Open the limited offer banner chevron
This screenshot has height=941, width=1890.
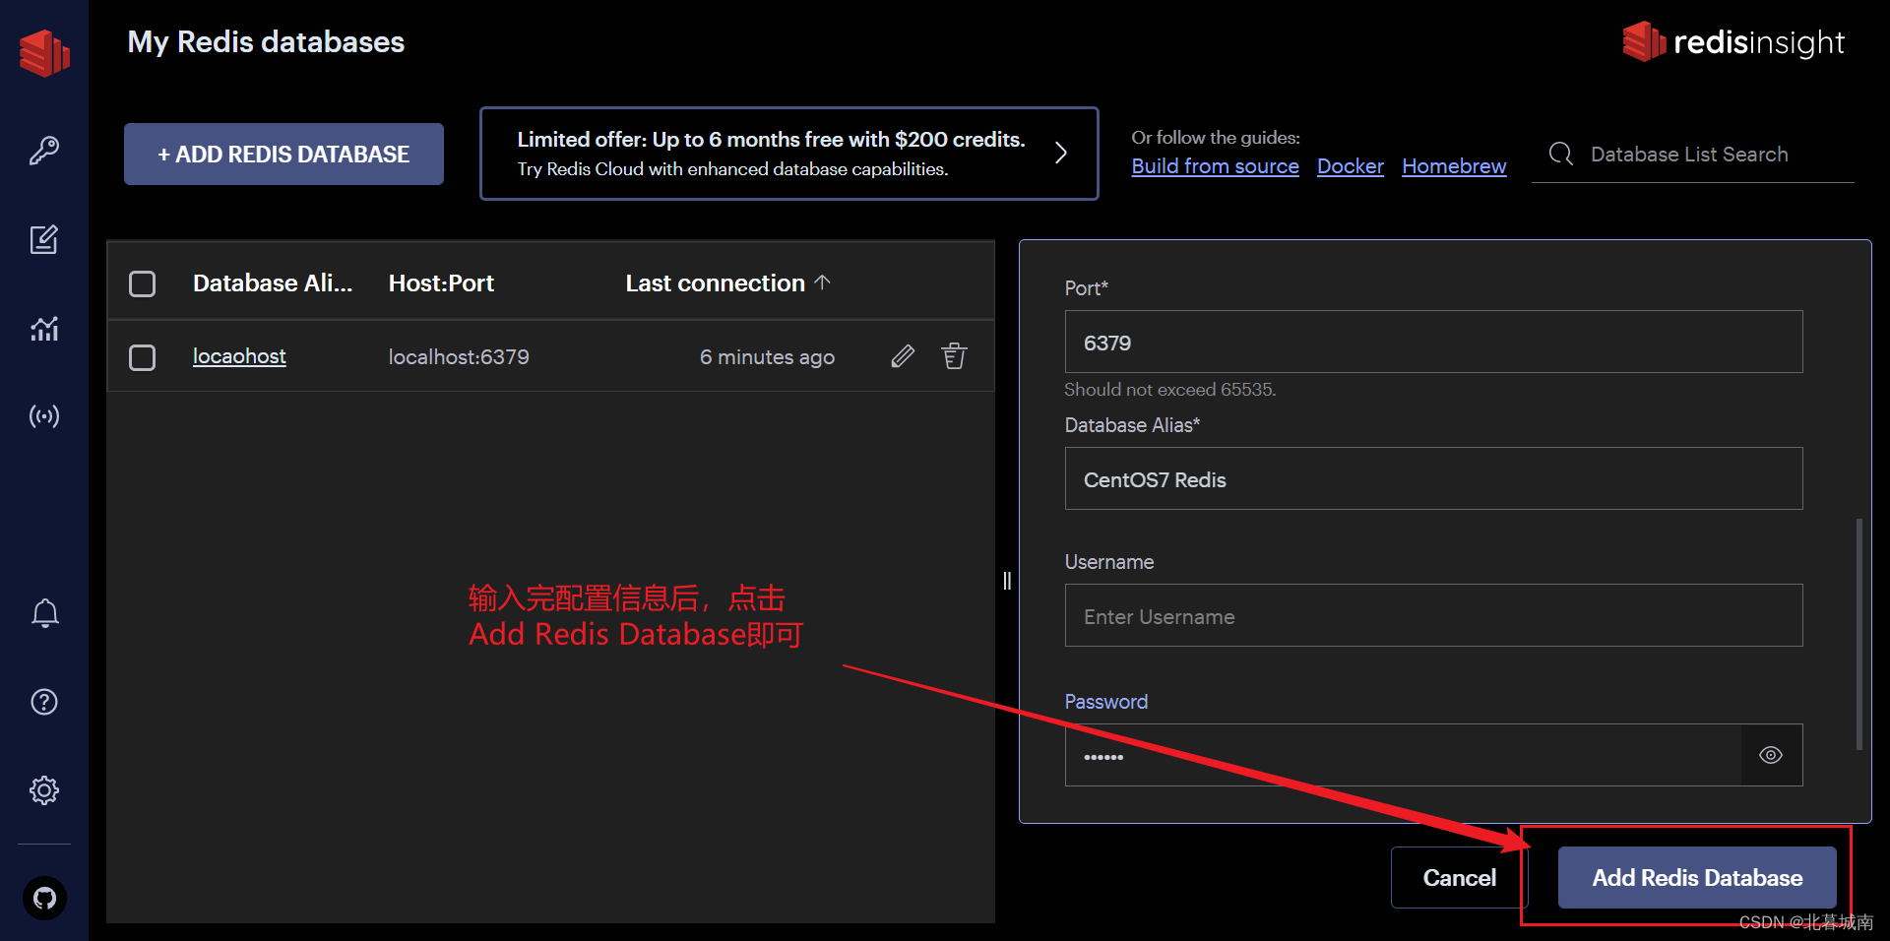point(1061,153)
